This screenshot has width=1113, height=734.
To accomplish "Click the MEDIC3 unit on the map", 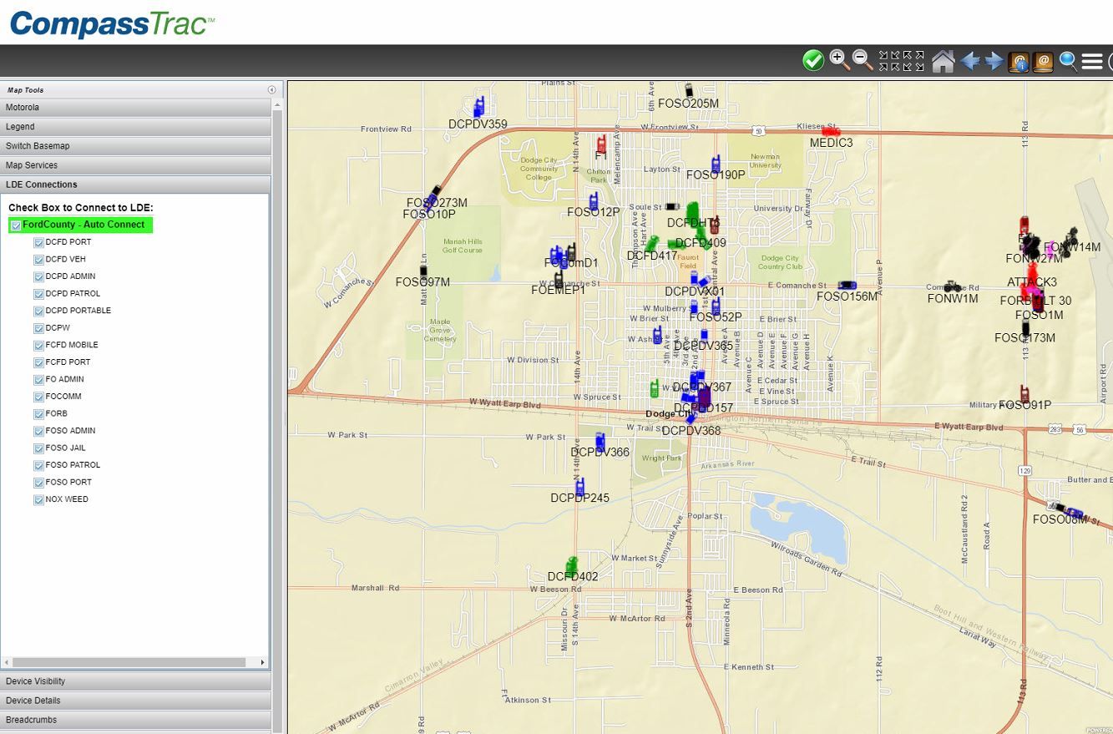I will (830, 131).
